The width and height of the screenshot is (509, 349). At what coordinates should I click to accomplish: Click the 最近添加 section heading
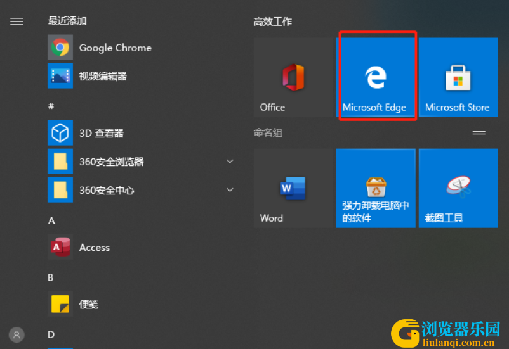67,21
